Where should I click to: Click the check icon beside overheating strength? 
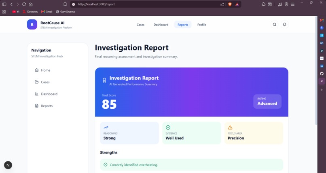(x=106, y=165)
